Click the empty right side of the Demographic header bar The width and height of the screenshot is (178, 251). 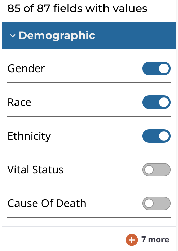pyautogui.click(x=136, y=36)
